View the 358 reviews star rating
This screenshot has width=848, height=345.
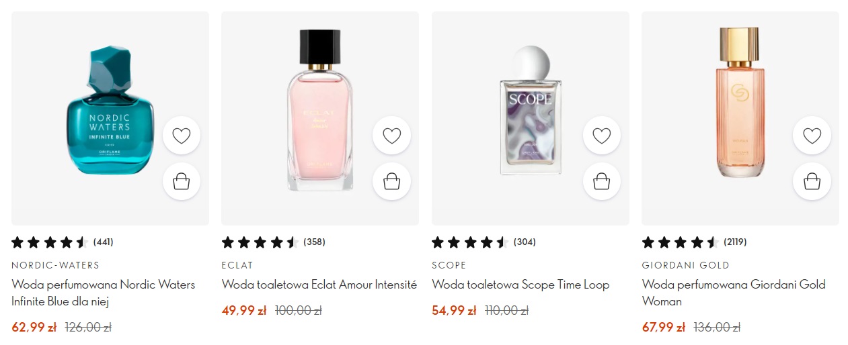260,242
